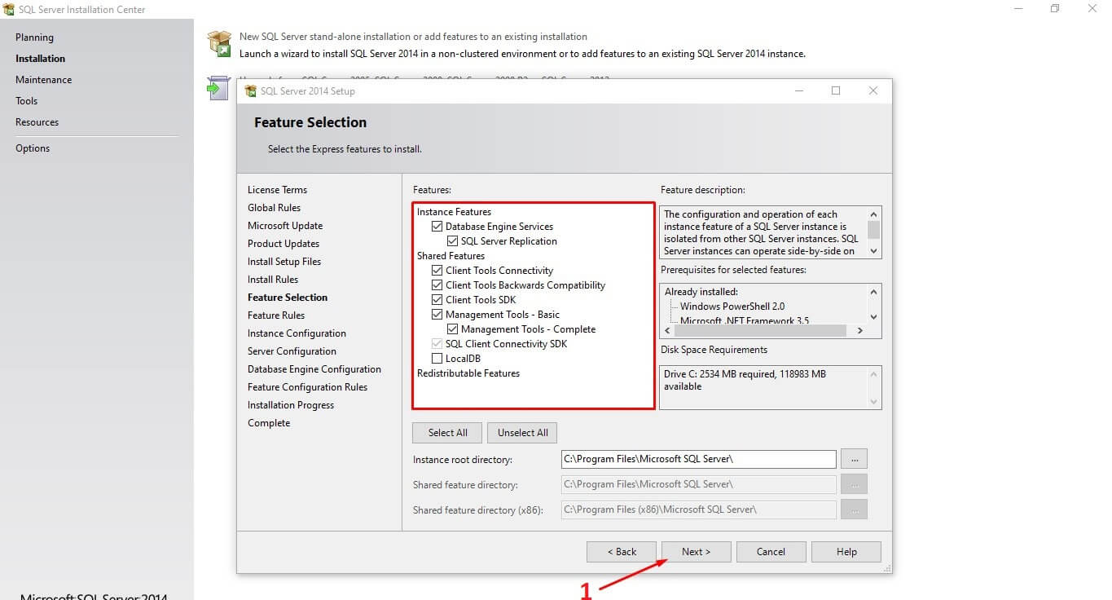This screenshot has height=600, width=1112.
Task: Select the Instance Features heading
Action: coord(454,212)
